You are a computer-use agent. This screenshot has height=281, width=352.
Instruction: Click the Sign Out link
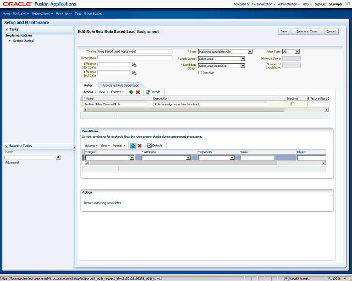click(x=320, y=4)
